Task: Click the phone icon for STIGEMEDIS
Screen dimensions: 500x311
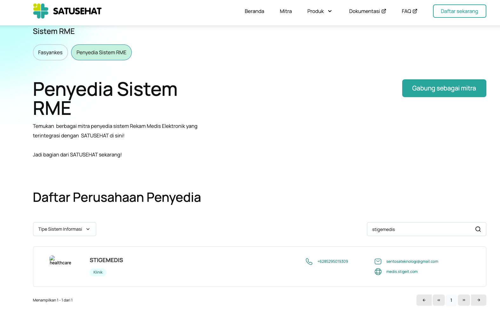Action: pos(309,261)
